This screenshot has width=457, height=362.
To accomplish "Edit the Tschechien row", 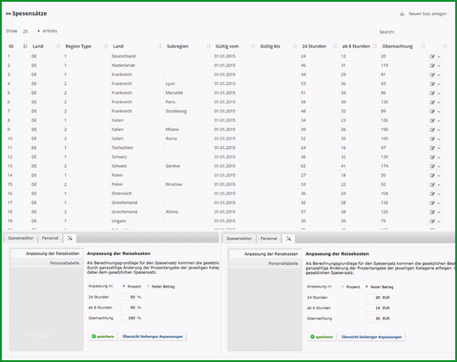I will pos(432,148).
